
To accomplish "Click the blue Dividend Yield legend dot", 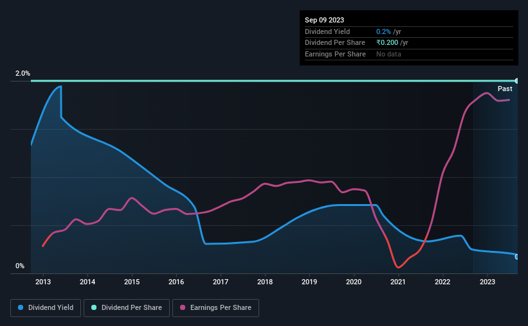I will click(21, 307).
